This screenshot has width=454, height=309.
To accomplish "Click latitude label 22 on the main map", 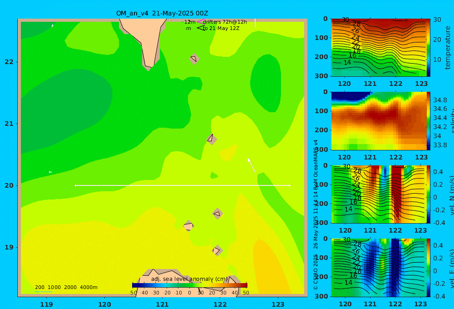I will (x=9, y=62).
